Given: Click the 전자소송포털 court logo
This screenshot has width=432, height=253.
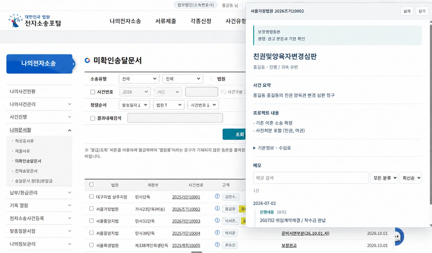Looking at the screenshot, I should [x=35, y=21].
